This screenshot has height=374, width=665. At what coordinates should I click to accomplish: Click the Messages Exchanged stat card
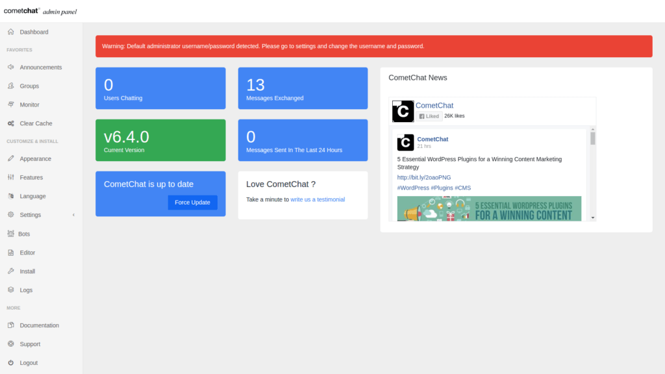point(303,88)
